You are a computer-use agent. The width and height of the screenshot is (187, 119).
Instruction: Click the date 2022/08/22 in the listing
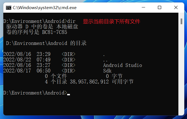tap(17, 60)
